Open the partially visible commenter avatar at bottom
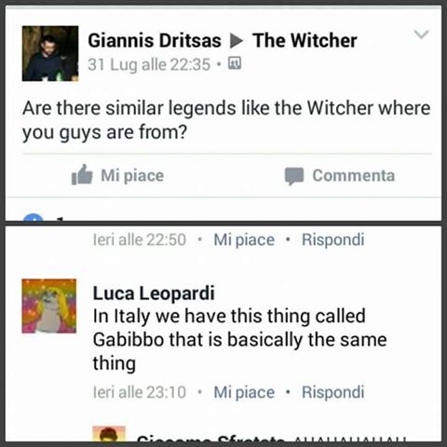This screenshot has width=447, height=447. [x=109, y=434]
